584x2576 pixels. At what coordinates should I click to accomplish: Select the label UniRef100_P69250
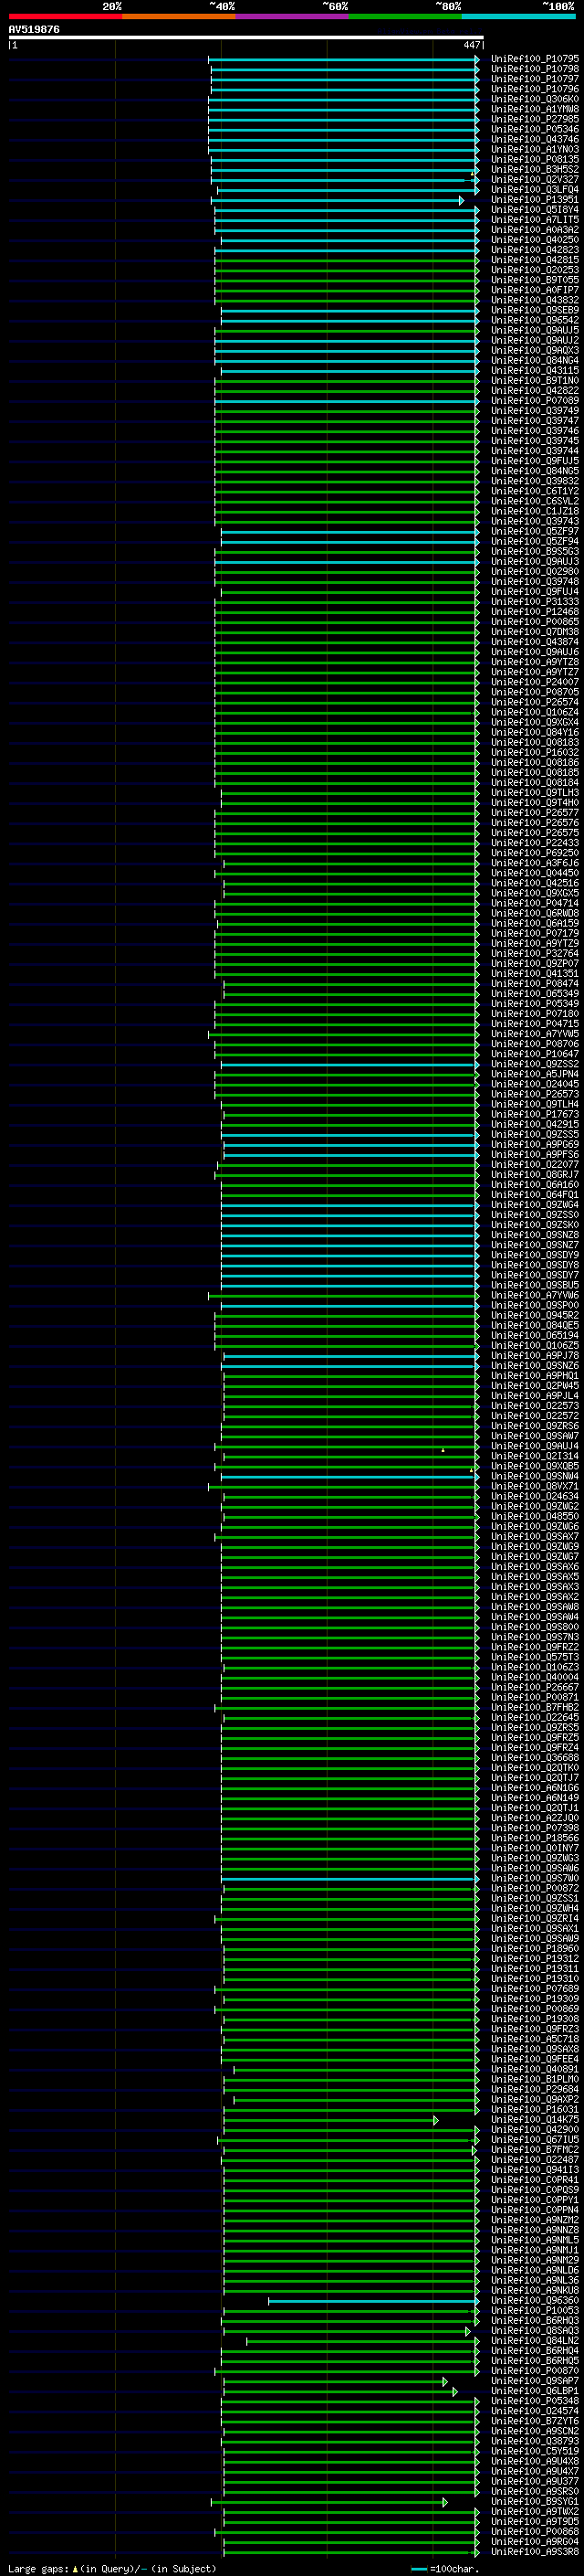pyautogui.click(x=535, y=853)
